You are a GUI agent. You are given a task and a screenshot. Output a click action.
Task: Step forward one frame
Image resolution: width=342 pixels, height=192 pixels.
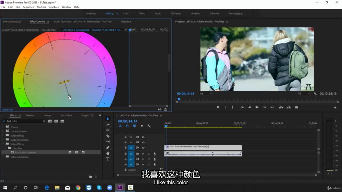click(x=265, y=107)
